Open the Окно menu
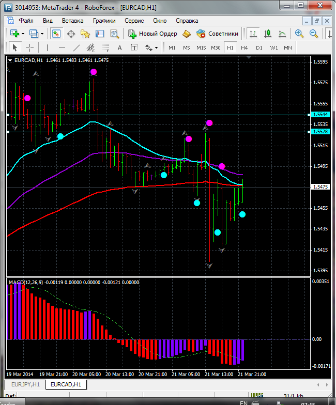The height and width of the screenshot is (405, 336). [x=160, y=21]
